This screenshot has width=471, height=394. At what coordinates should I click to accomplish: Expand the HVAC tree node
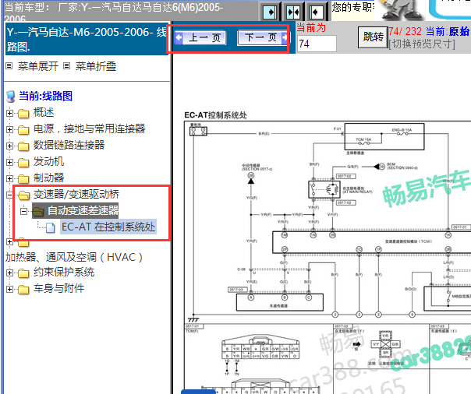click(x=9, y=241)
